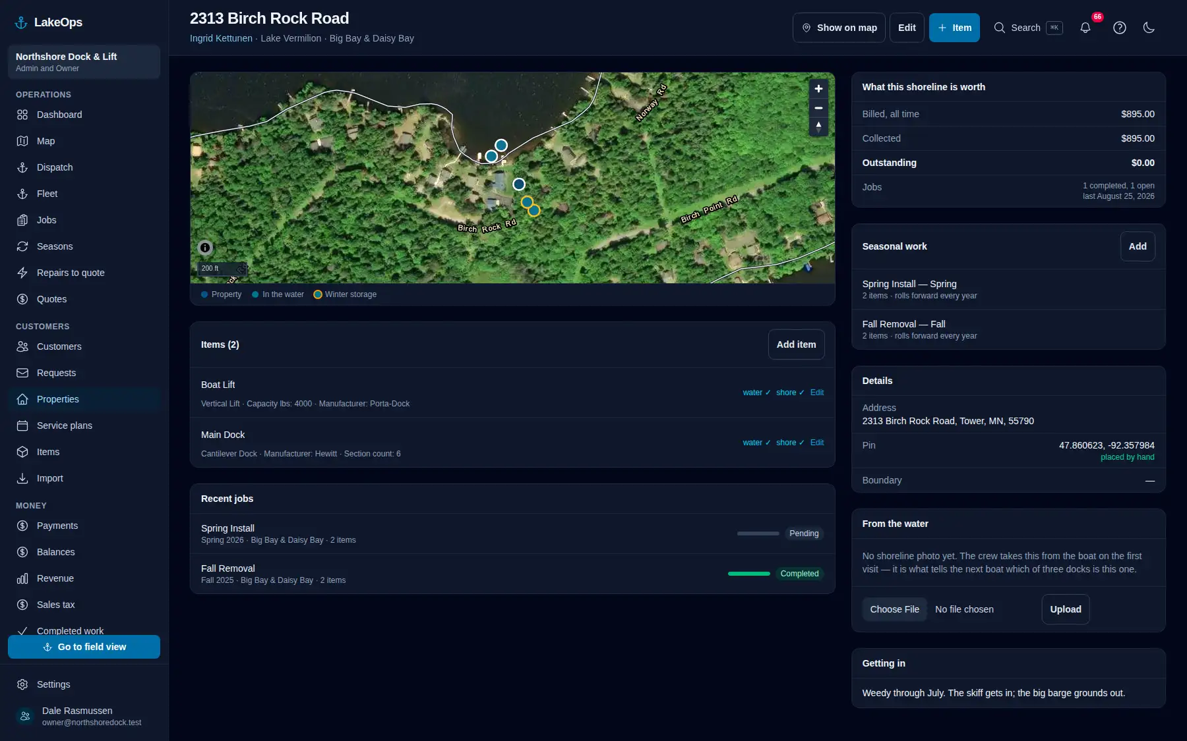Click the Service plans calendar icon
This screenshot has width=1187, height=741.
[22, 425]
